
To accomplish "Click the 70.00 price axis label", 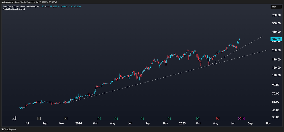I will point(276,93).
